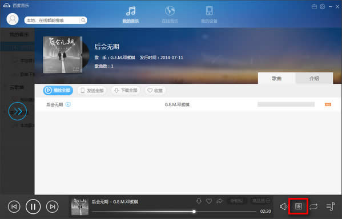Screen dimensions: 342x219
Task: Switch to the 介绍 tab
Action: tap(314, 78)
